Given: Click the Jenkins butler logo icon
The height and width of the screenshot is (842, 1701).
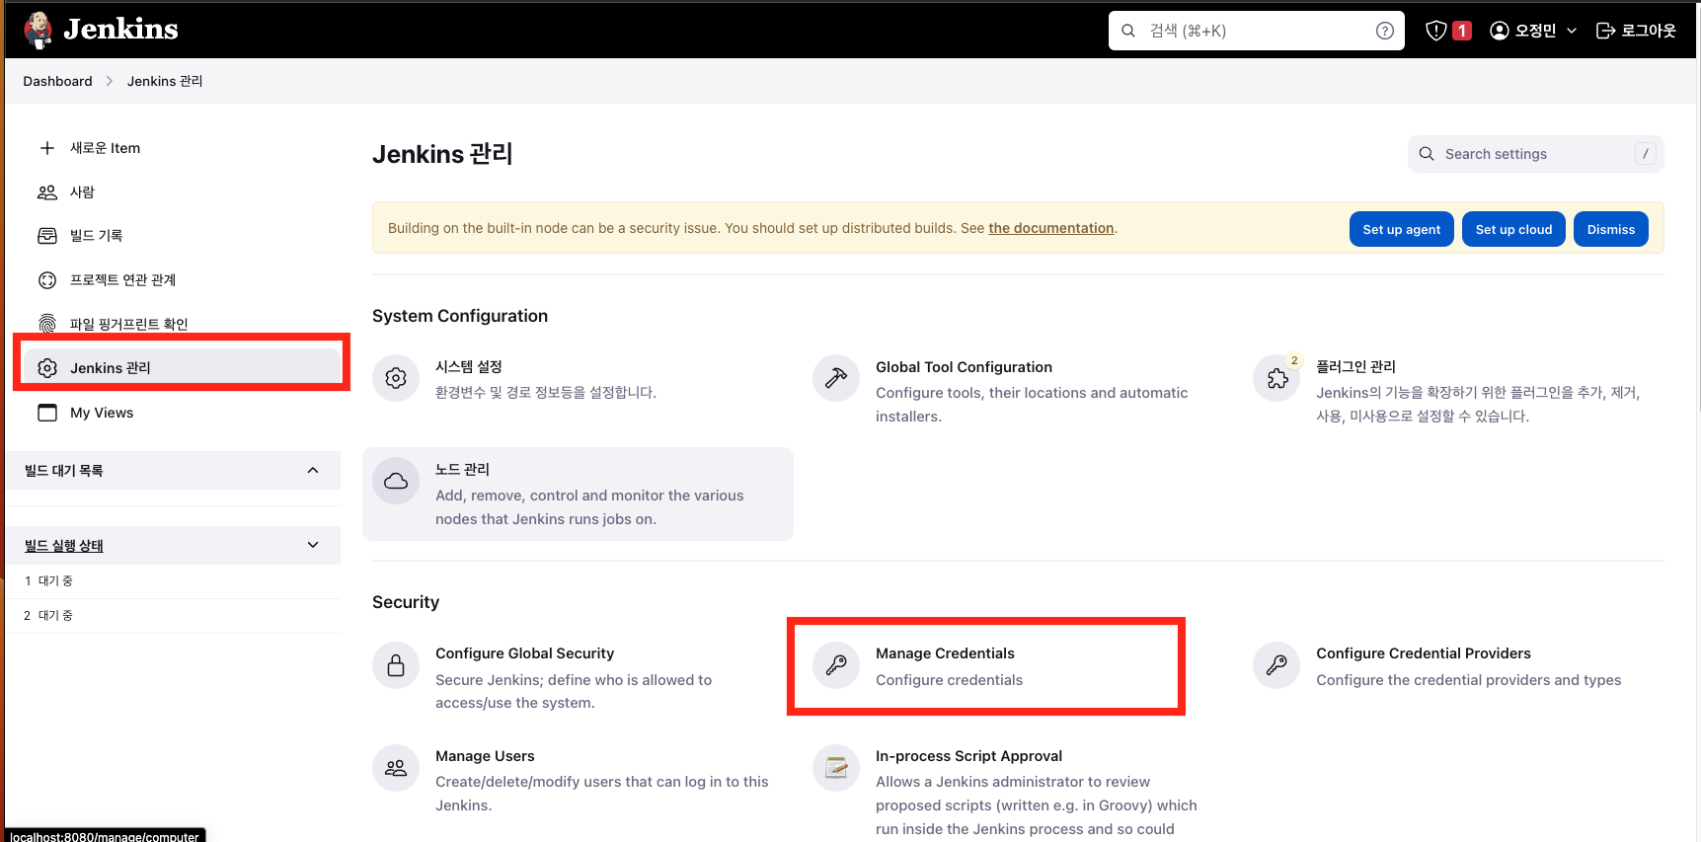Looking at the screenshot, I should 39,30.
